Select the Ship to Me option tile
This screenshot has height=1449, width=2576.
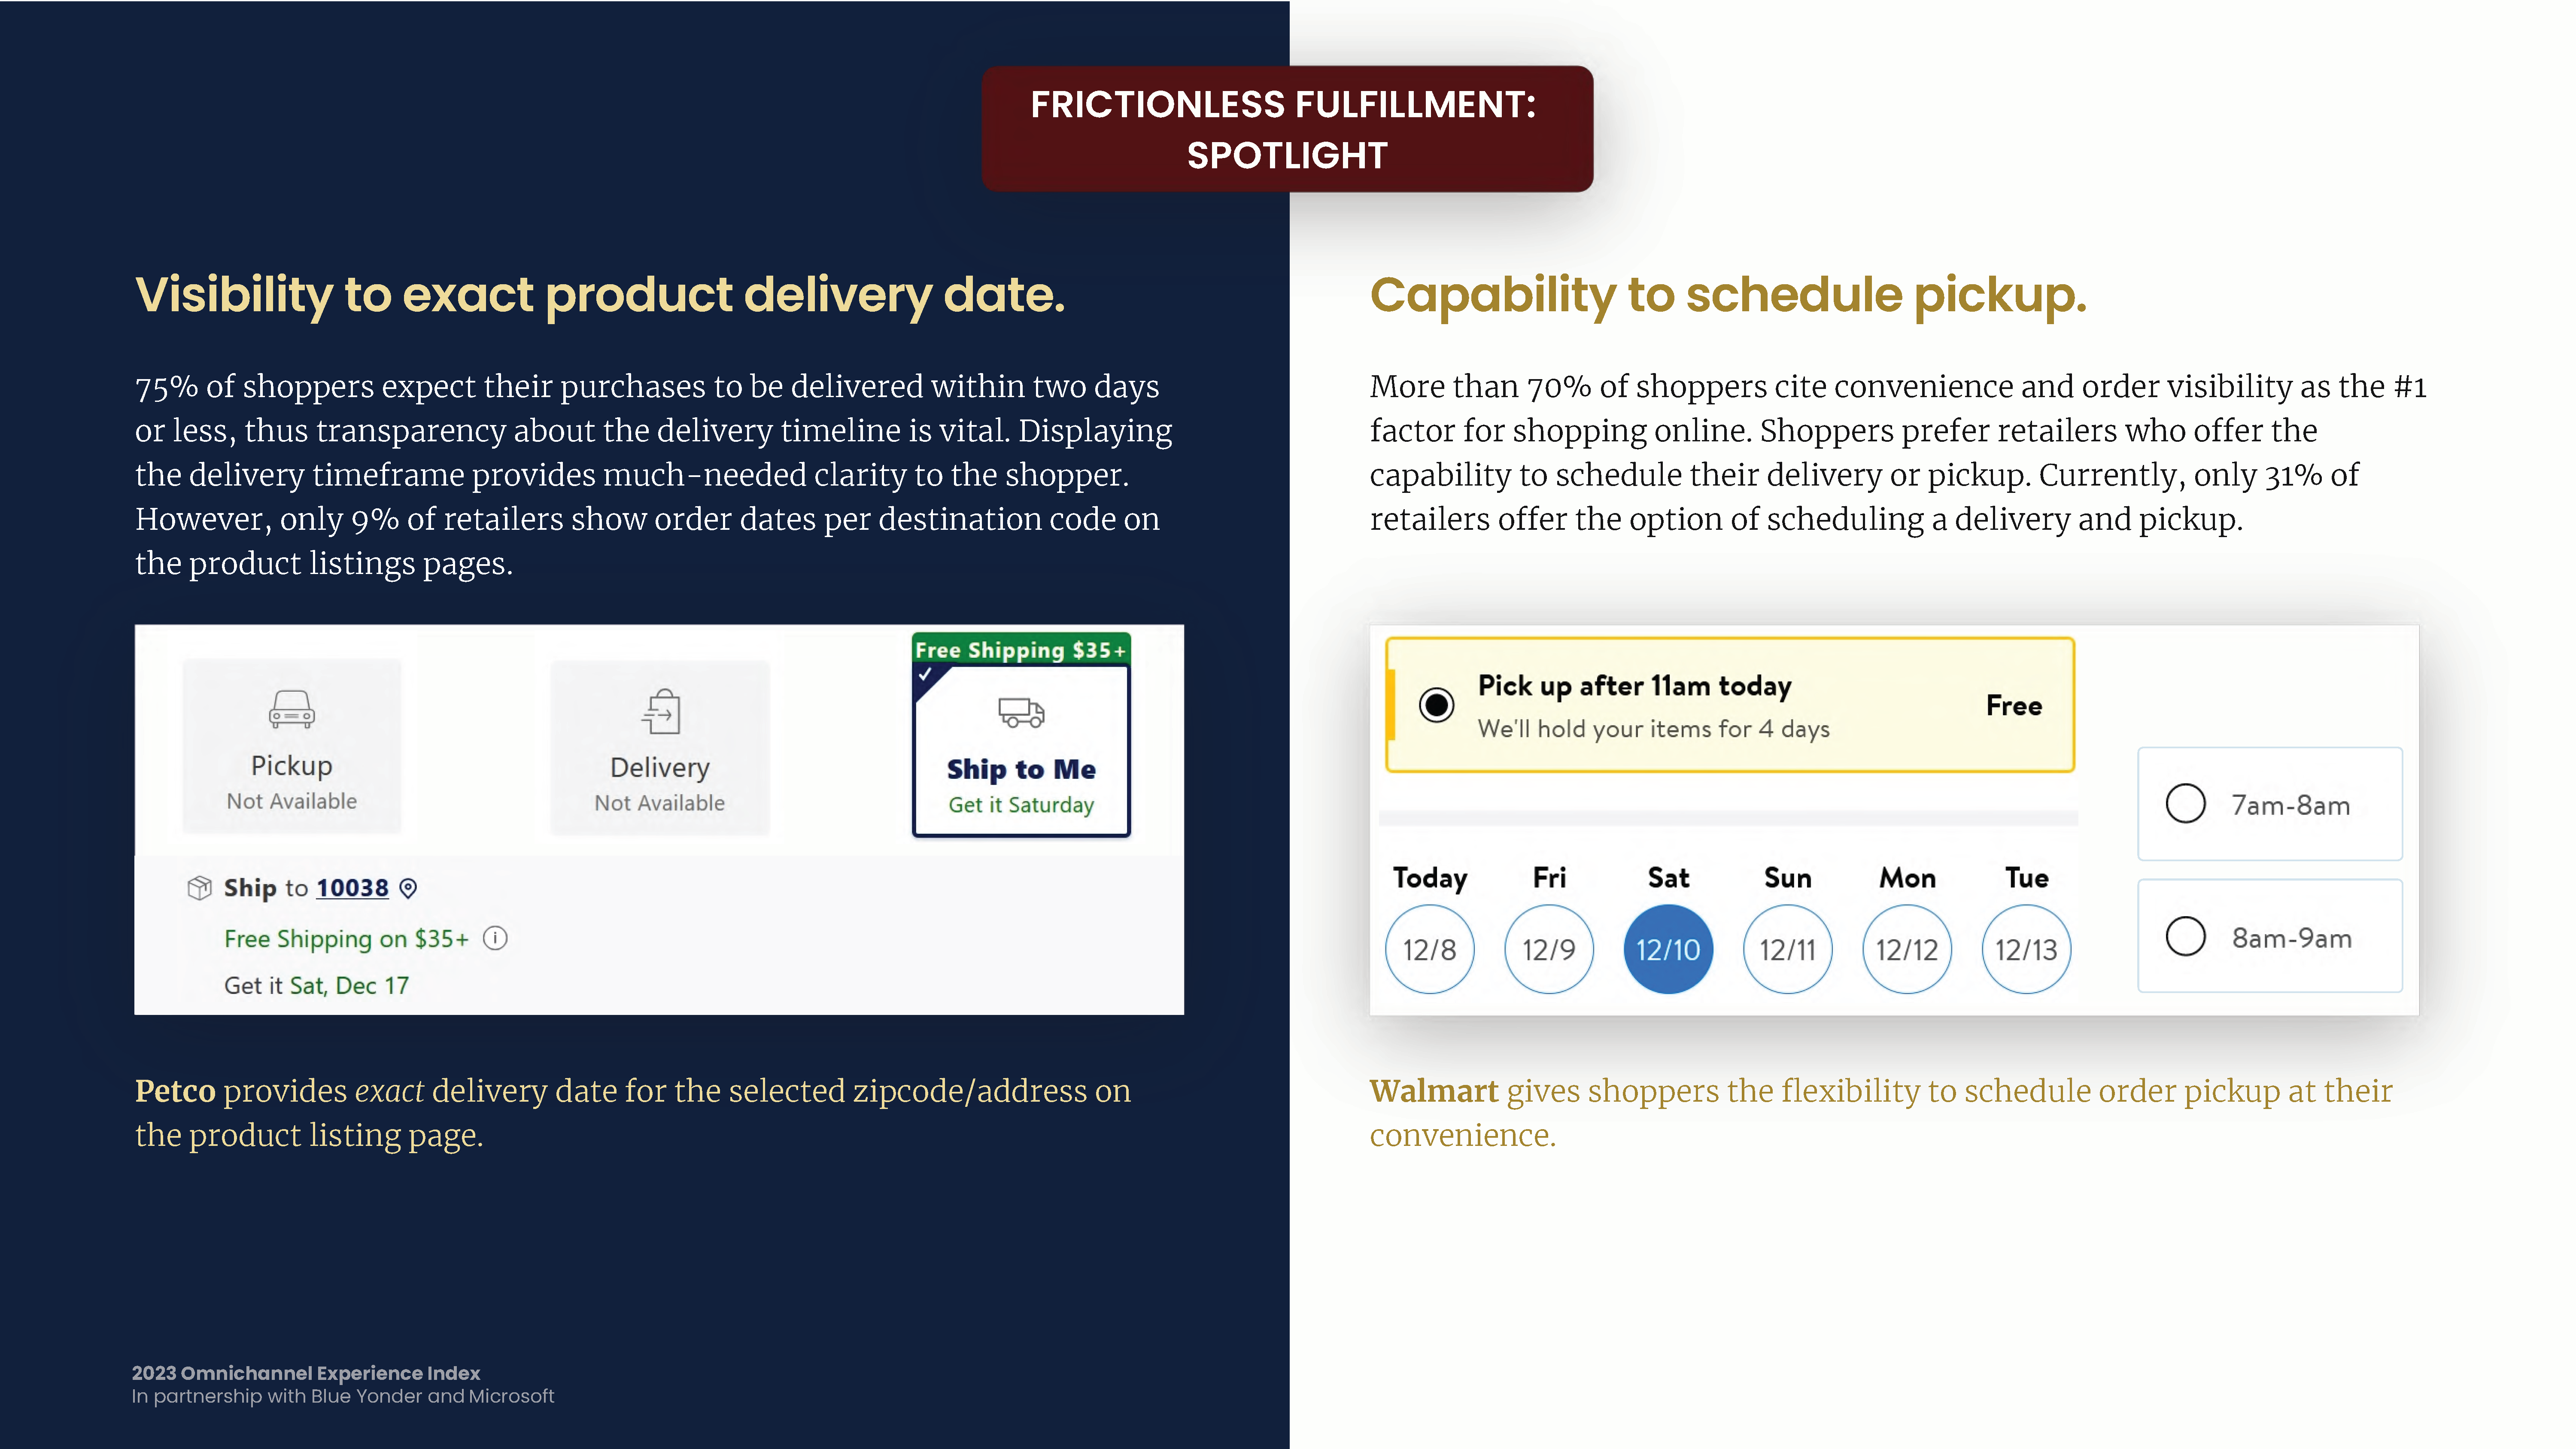pos(1021,750)
